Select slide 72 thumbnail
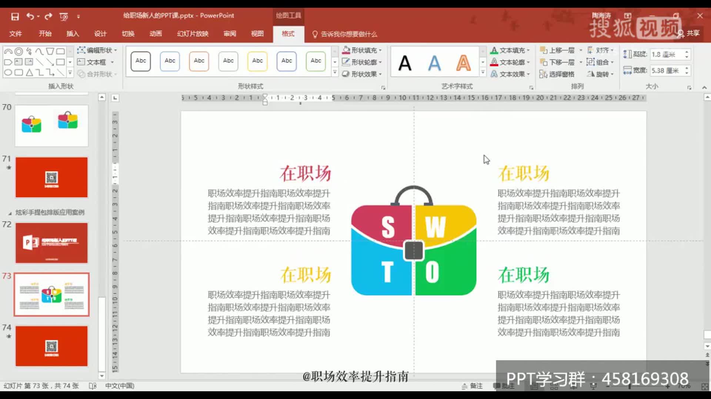Viewport: 711px width, 399px height. tap(51, 243)
